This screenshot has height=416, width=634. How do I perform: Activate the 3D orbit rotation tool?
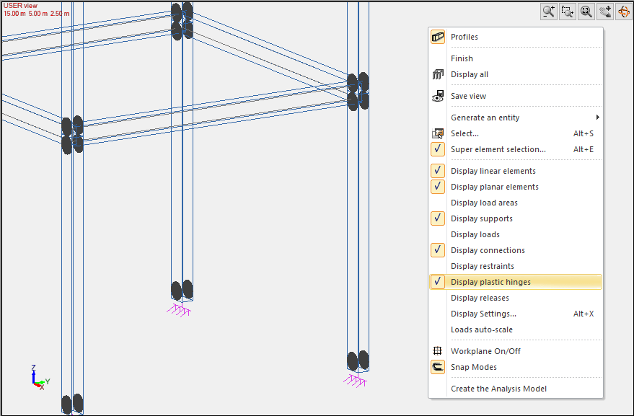[624, 12]
